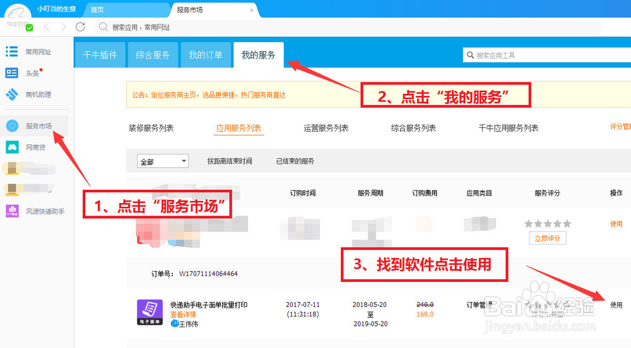Image resolution: width=631 pixels, height=348 pixels.
Task: Click the 风速快递助手 printer icon
Action: click(x=12, y=211)
